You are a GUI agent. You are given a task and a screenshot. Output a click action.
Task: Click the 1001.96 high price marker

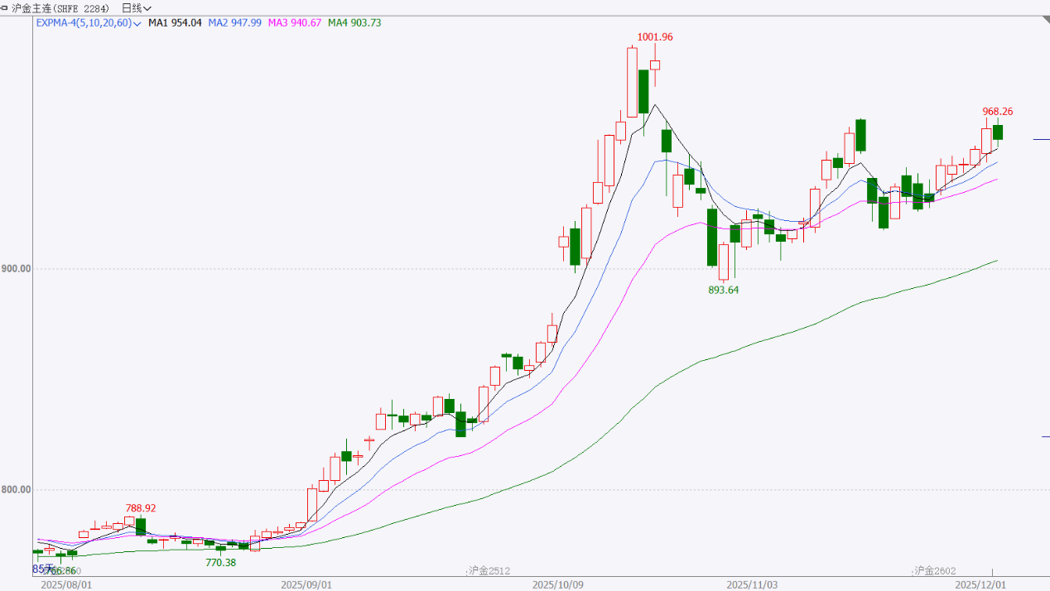[x=654, y=37]
